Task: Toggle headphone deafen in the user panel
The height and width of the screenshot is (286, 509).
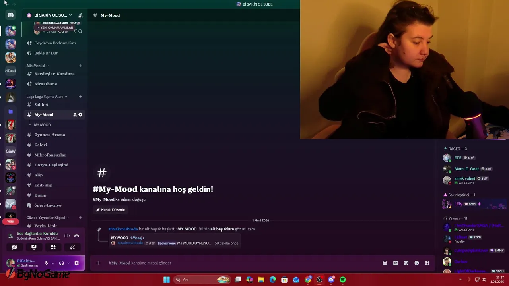Action: 61,263
